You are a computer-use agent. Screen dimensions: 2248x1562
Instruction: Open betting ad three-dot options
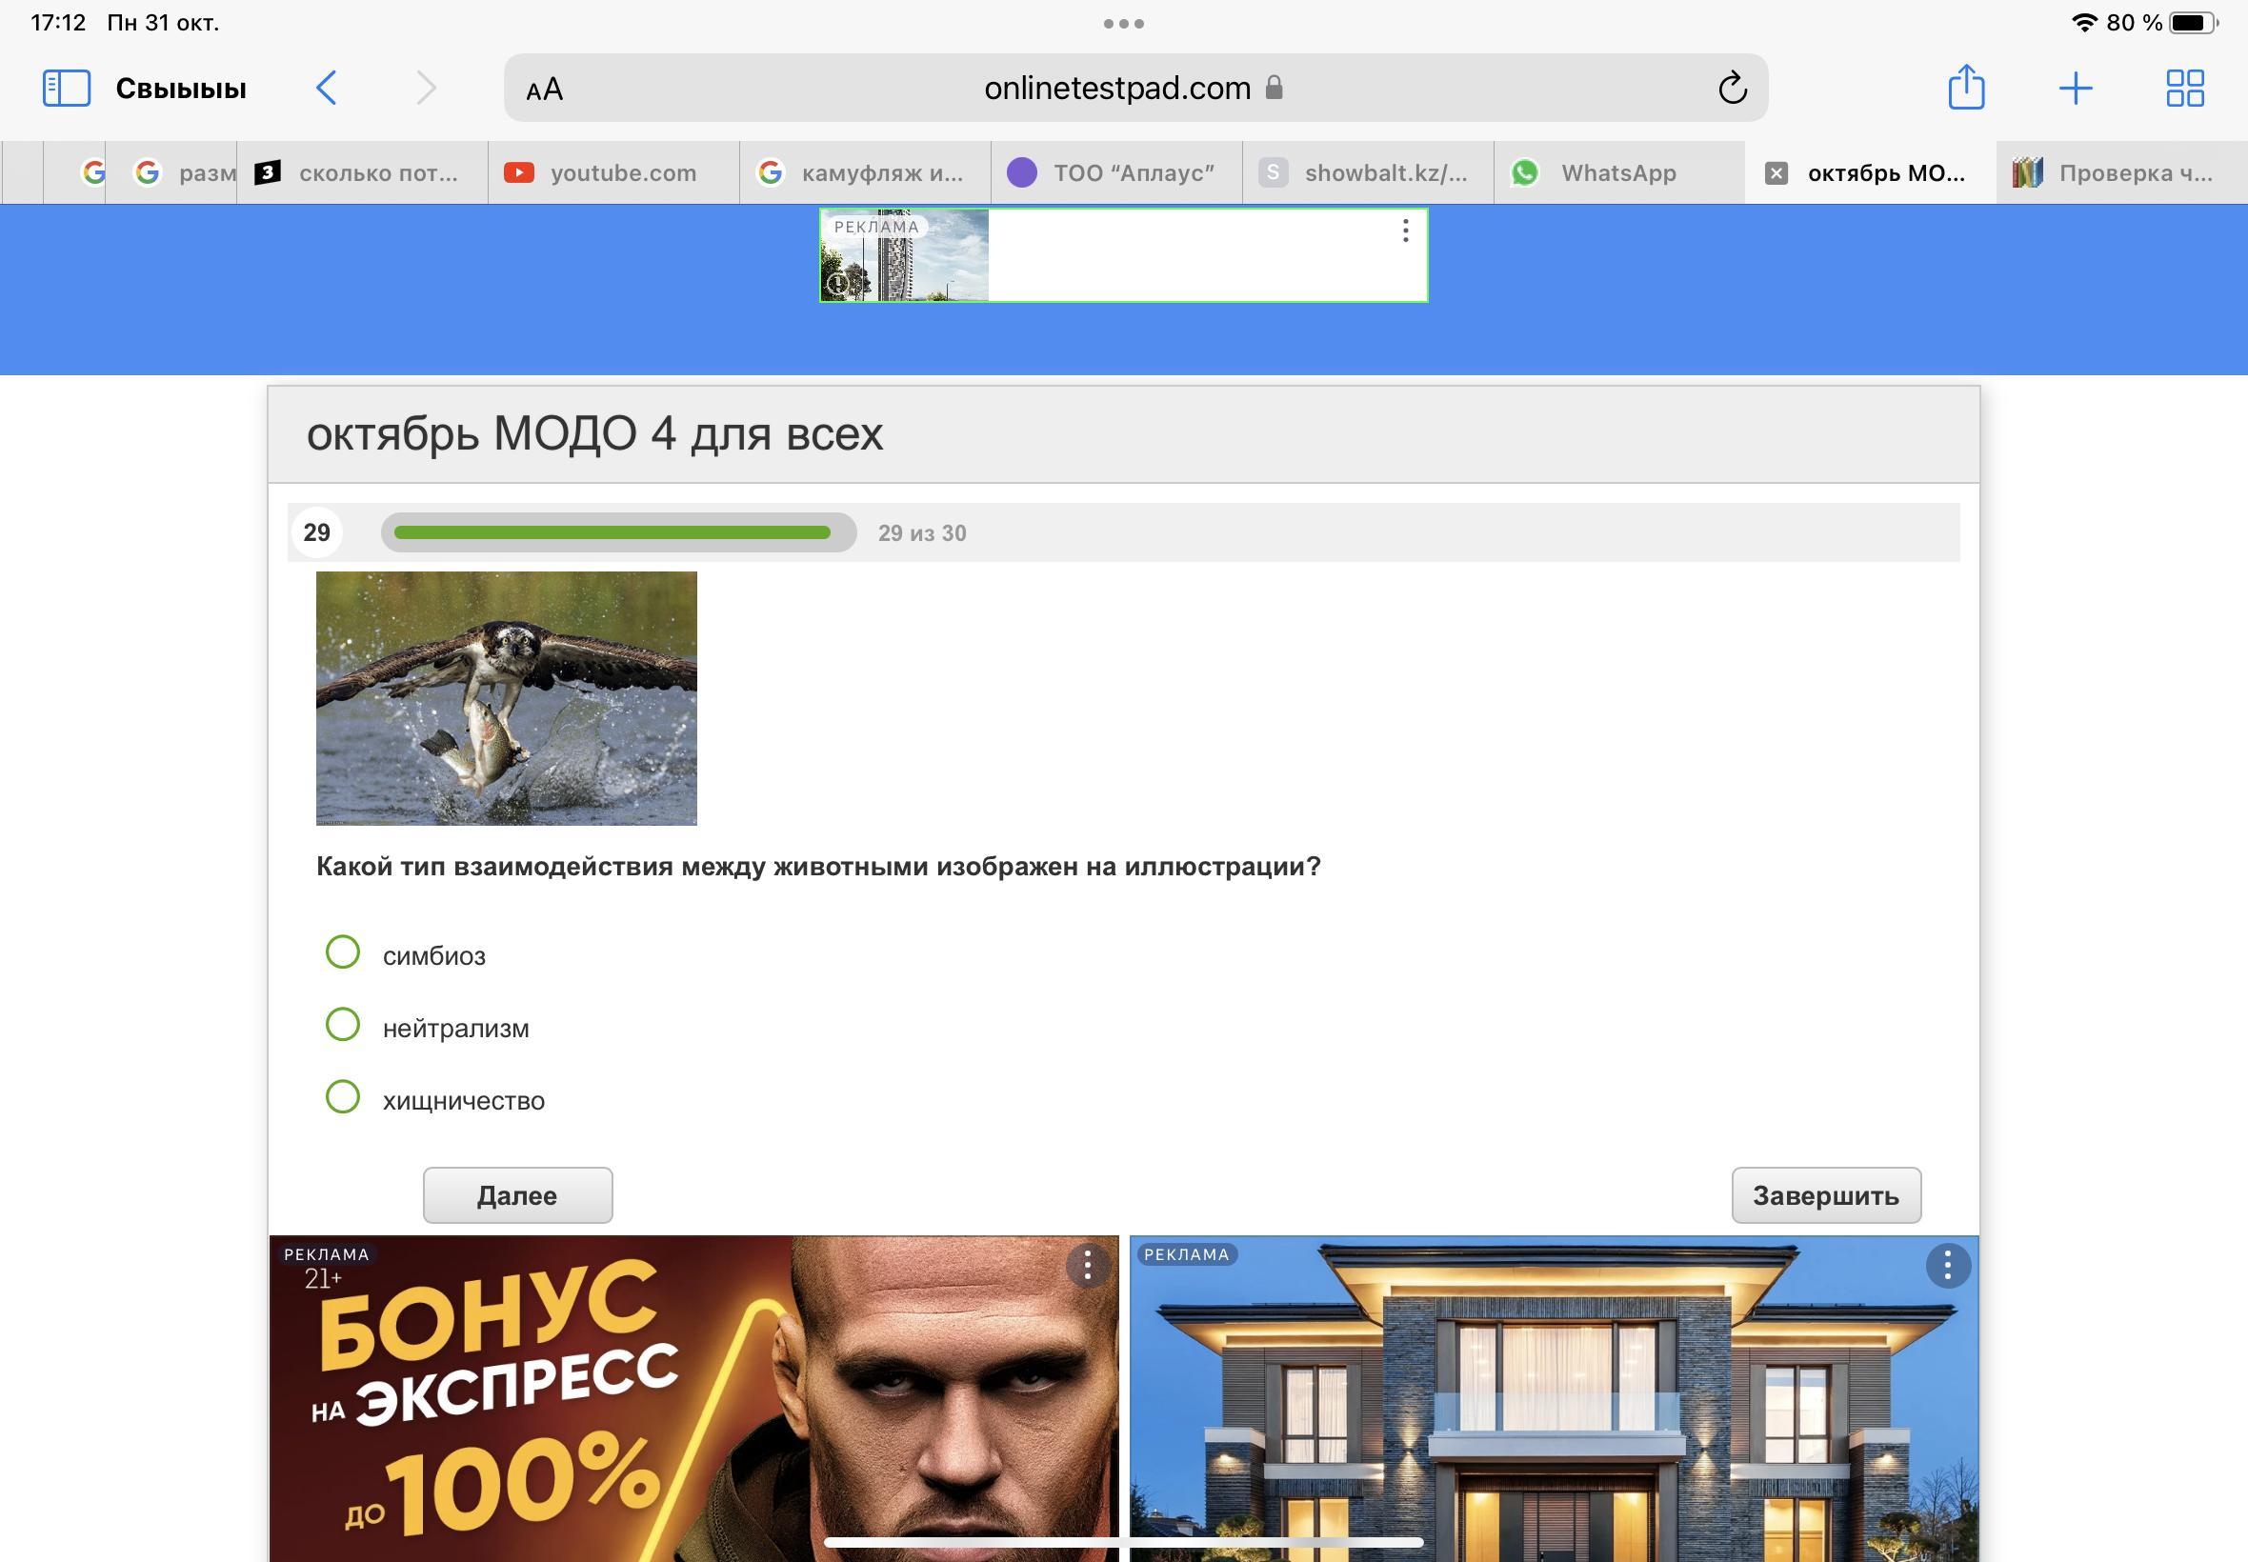coord(1086,1267)
